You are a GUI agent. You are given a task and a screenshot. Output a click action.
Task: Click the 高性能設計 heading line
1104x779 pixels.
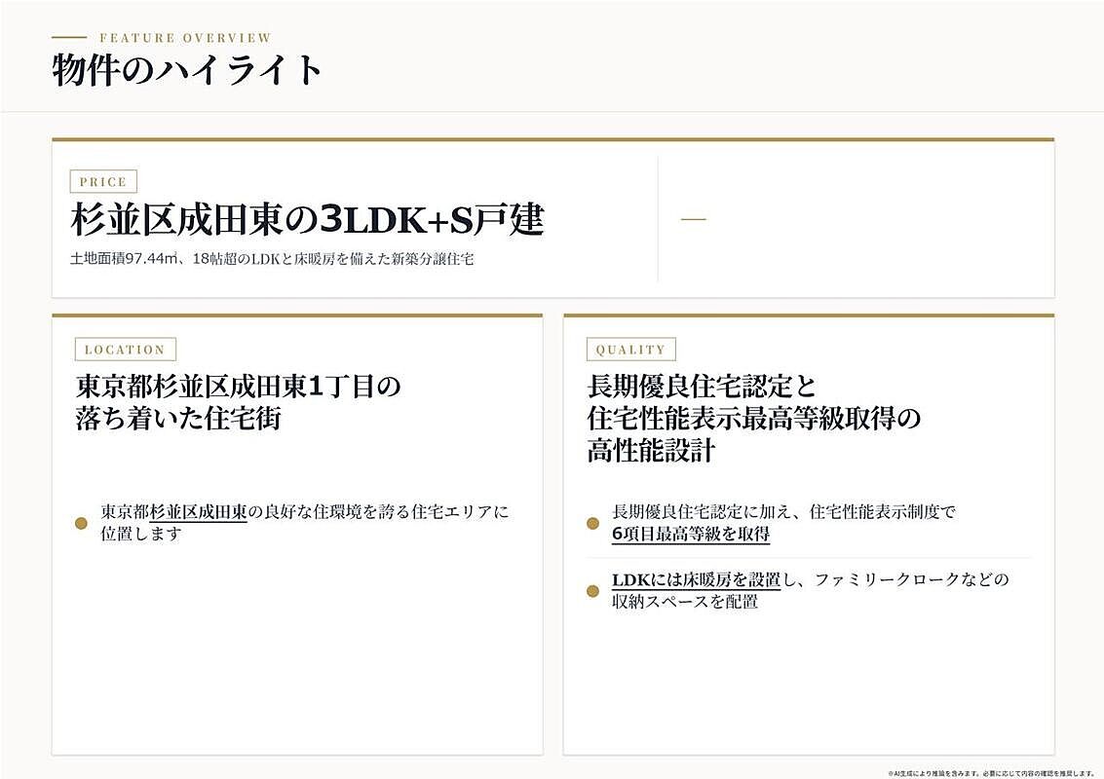pyautogui.click(x=651, y=450)
